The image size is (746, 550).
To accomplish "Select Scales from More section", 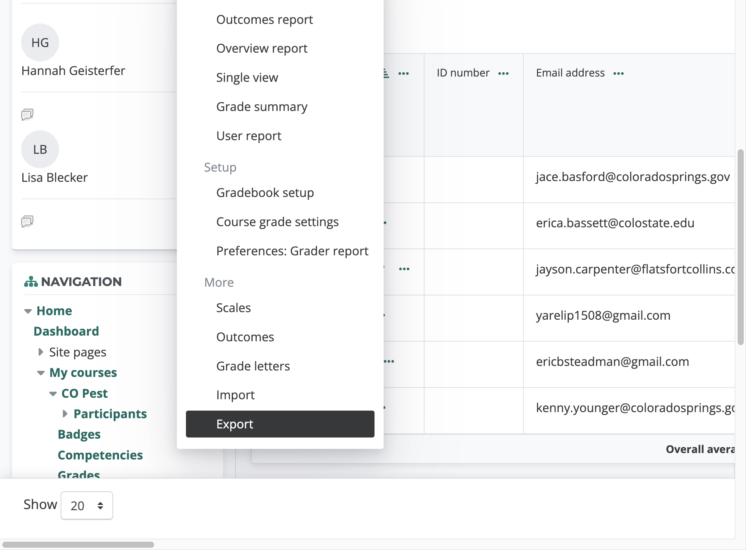I will pos(233,308).
